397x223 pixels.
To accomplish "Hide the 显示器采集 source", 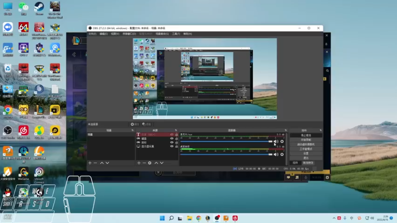I will (172, 147).
